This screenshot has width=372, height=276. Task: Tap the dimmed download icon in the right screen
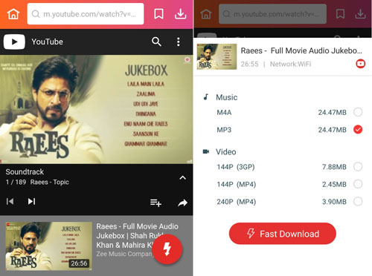tap(360, 14)
